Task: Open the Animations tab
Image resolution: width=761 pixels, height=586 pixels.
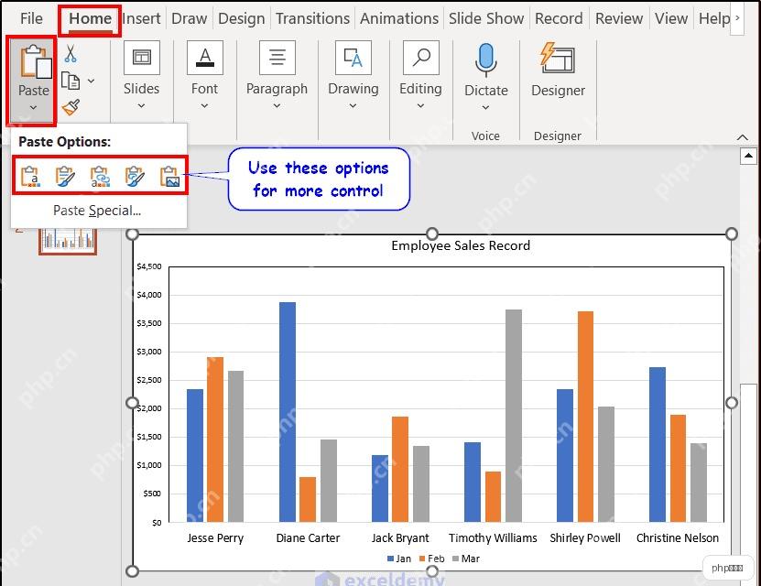Action: [x=399, y=18]
